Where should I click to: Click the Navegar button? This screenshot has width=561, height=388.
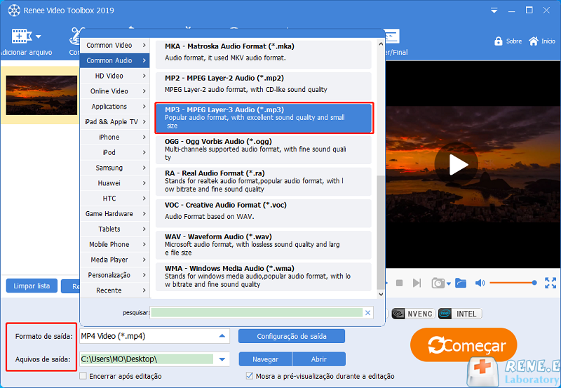point(265,359)
